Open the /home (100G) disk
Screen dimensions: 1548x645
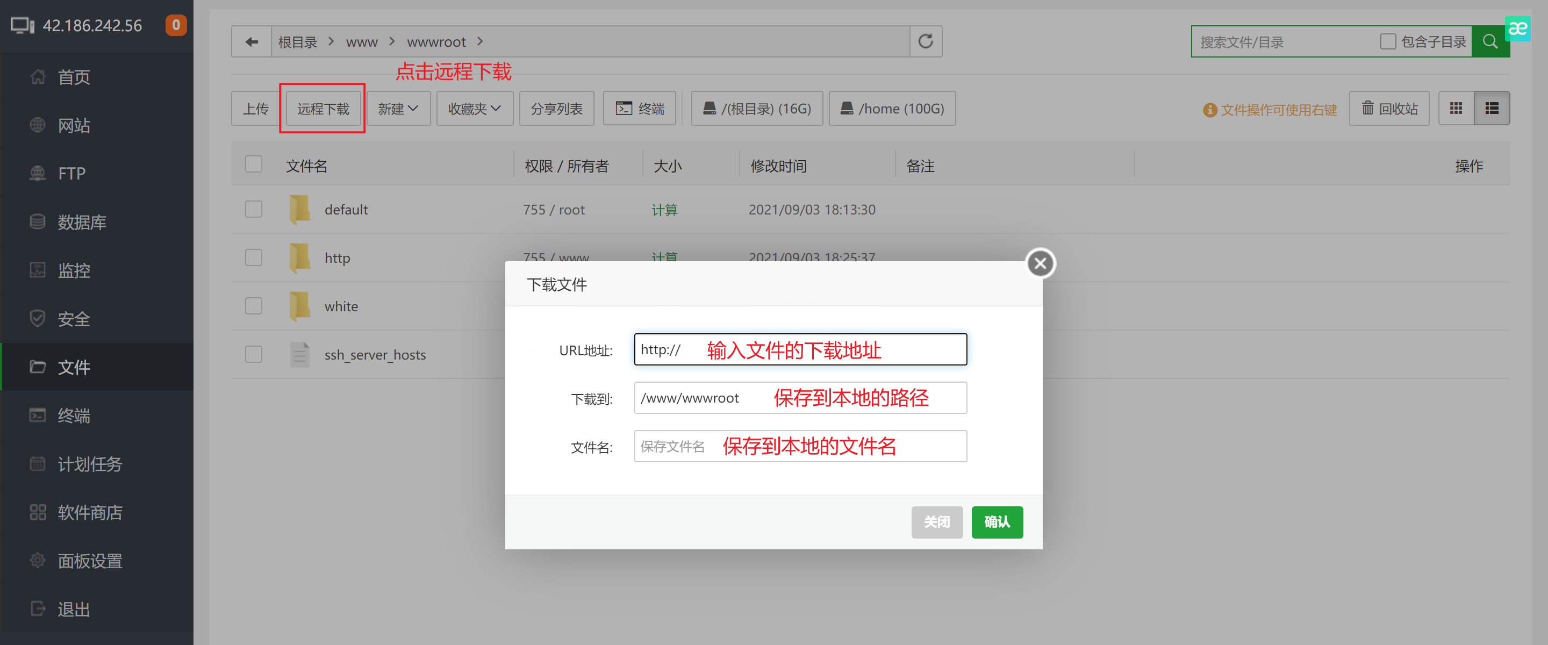(892, 108)
